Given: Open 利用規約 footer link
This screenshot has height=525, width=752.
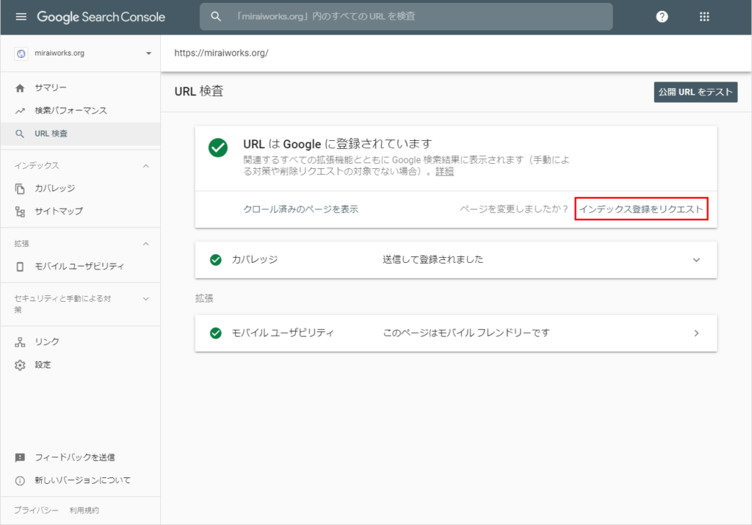Looking at the screenshot, I should (x=84, y=510).
